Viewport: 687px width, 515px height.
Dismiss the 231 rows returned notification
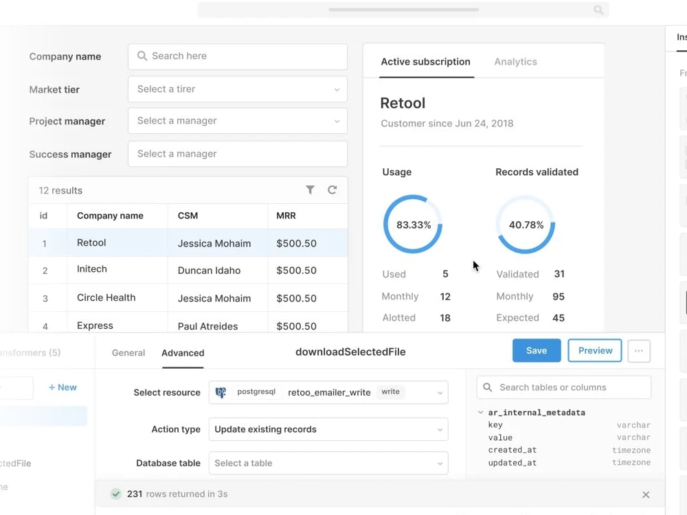(x=645, y=494)
